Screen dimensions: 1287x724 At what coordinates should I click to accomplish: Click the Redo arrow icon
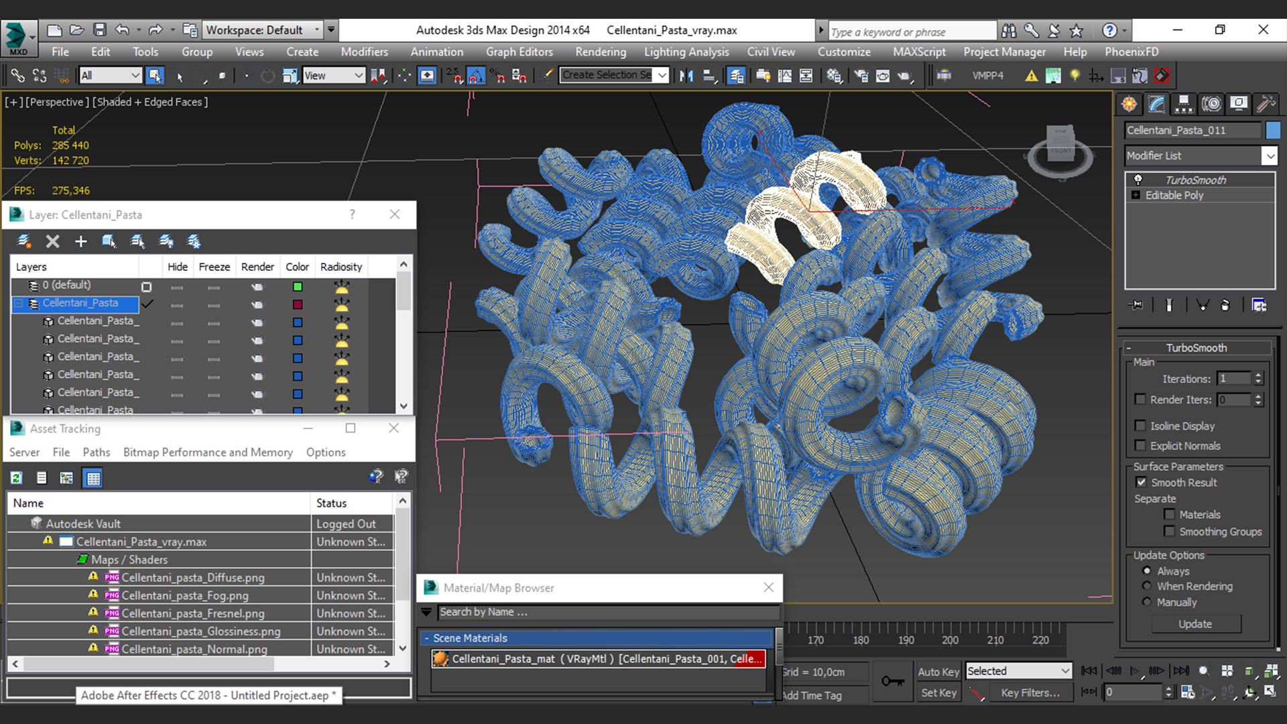coord(156,30)
